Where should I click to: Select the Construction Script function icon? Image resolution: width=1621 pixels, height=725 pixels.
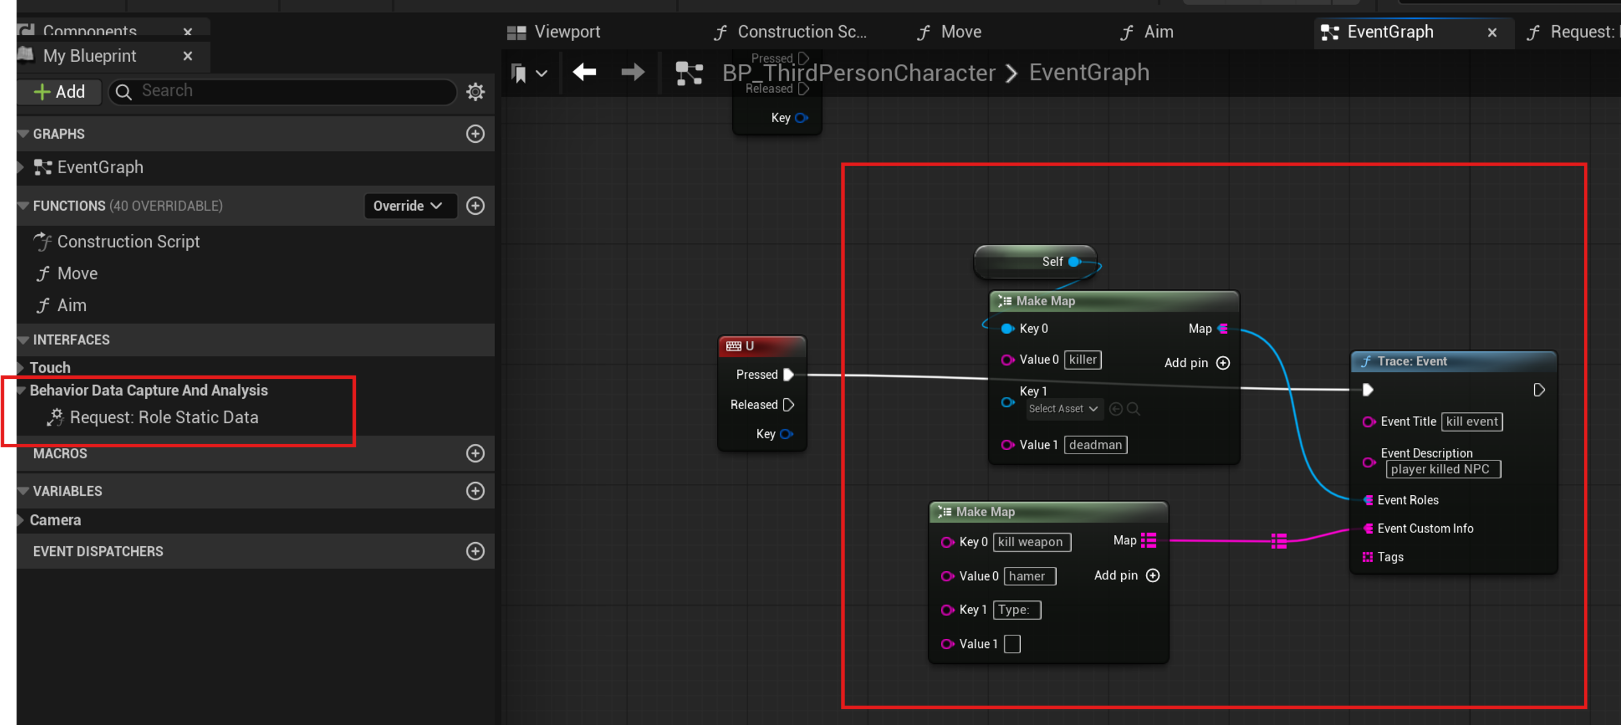(43, 241)
